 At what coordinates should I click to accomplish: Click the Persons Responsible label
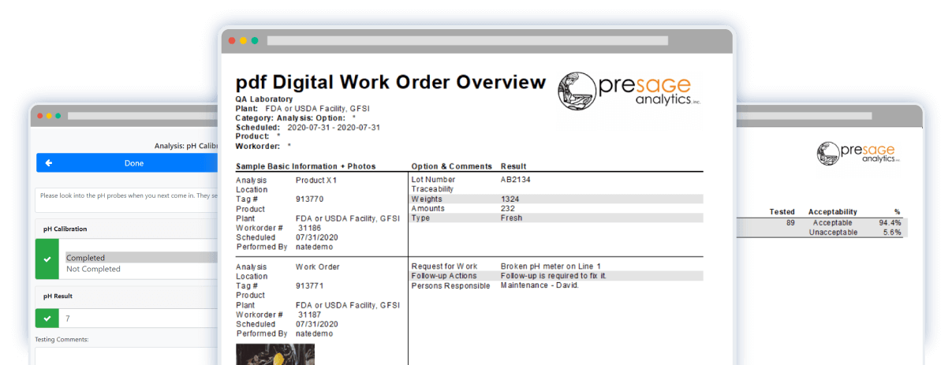(x=449, y=285)
